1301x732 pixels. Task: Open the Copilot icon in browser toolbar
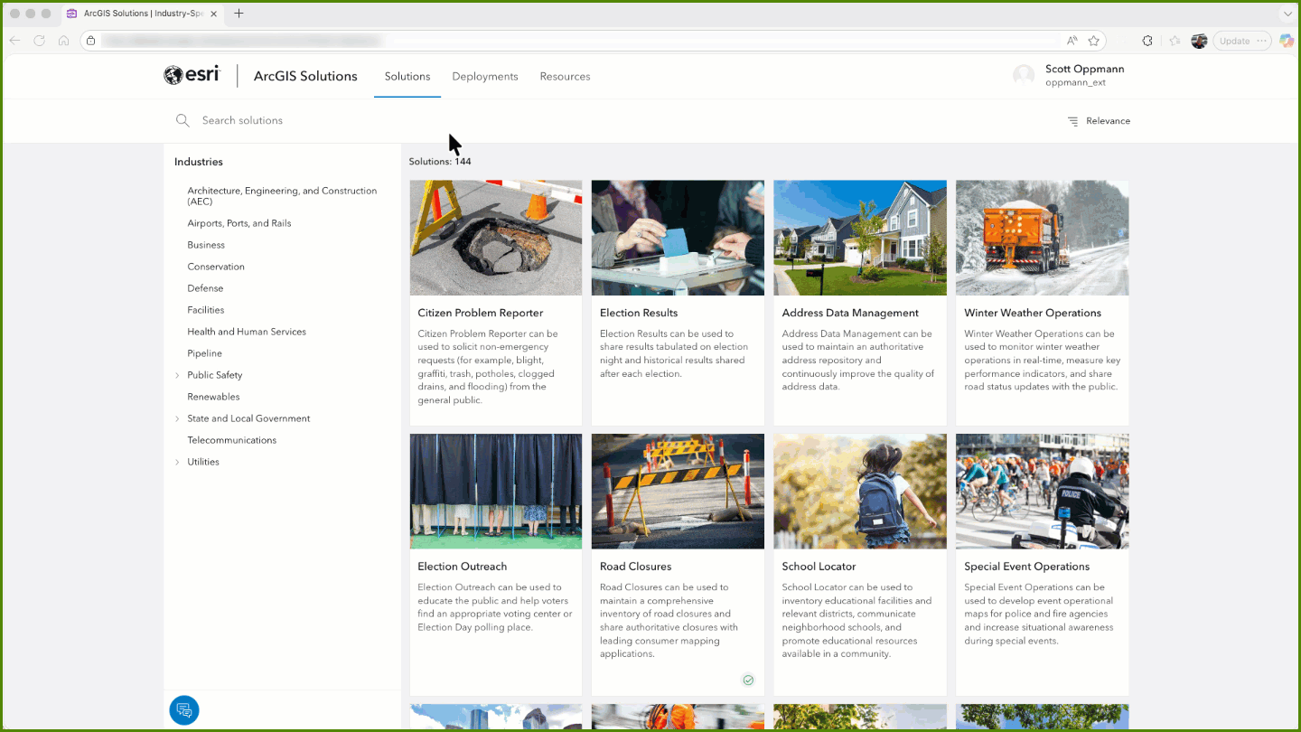point(1287,41)
